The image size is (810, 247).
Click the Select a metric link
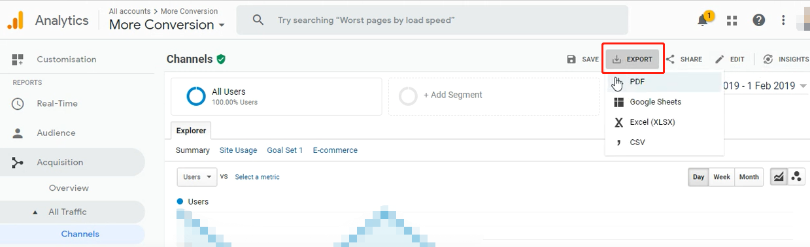point(258,177)
